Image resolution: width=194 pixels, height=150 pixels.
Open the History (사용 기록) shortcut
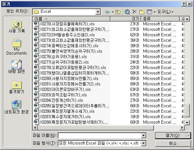(17, 26)
